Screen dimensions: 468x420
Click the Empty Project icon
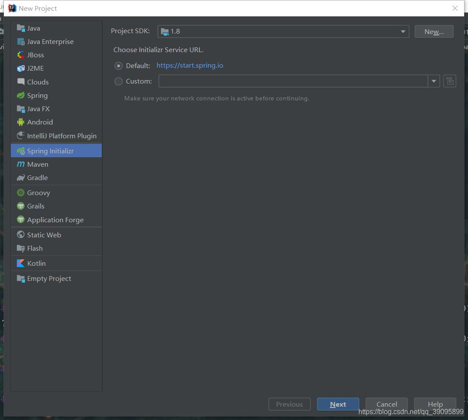tap(21, 279)
